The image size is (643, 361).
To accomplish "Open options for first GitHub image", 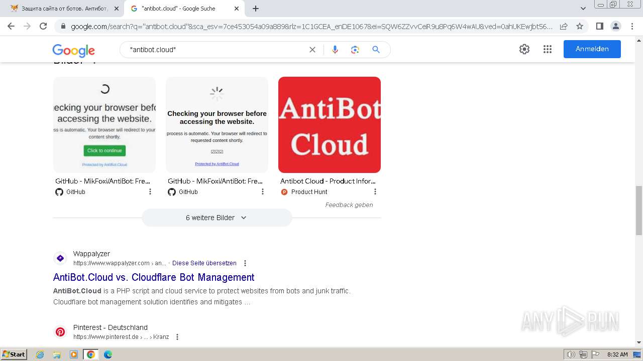I will [150, 192].
